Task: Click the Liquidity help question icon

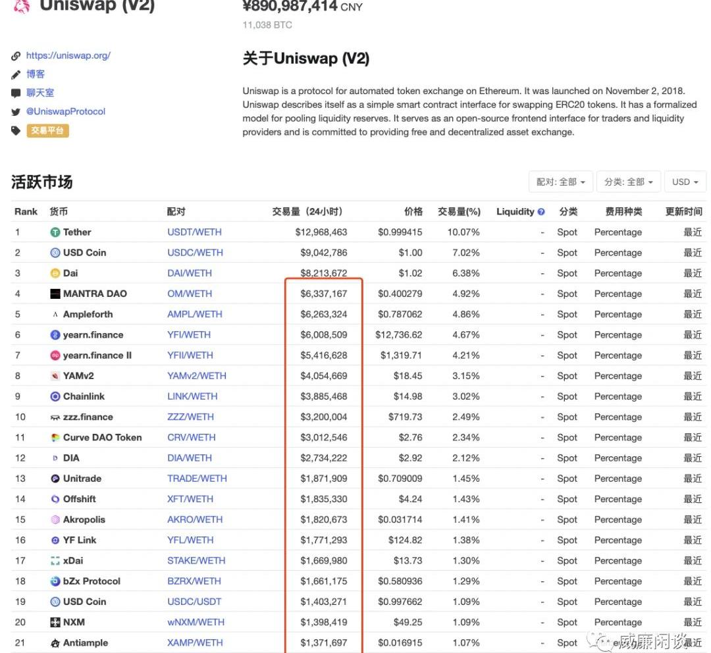Action: [541, 212]
